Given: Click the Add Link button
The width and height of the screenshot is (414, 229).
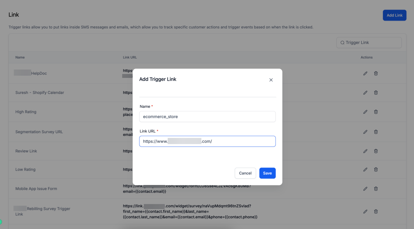Looking at the screenshot, I should click(x=394, y=15).
